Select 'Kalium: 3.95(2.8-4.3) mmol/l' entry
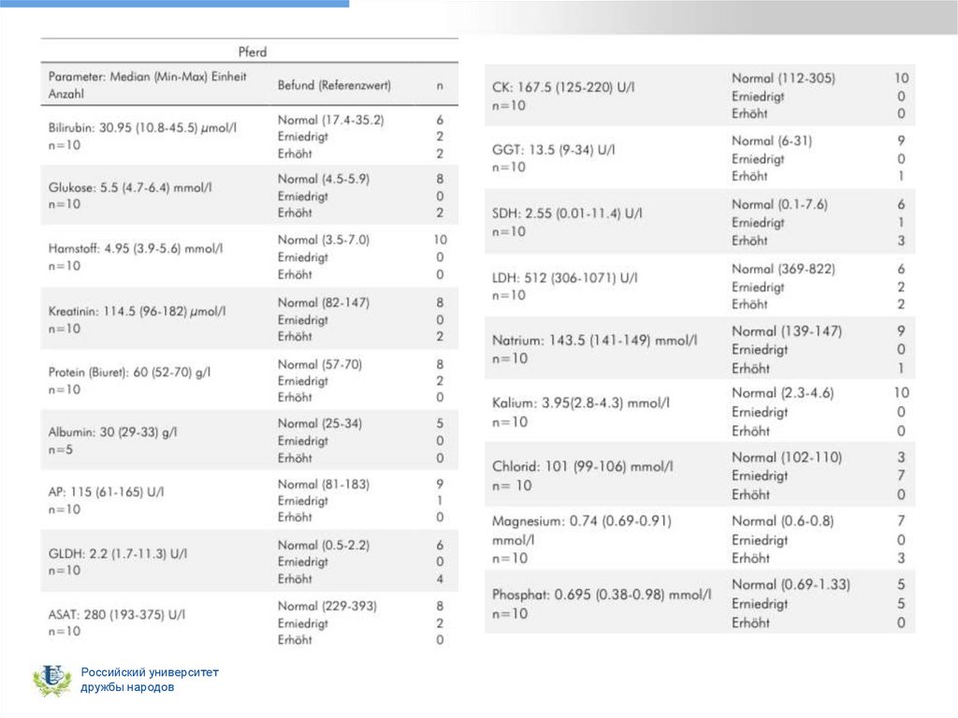 [580, 403]
